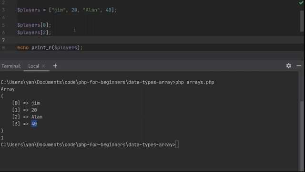Screen dimensions: 305x172
Task: Select the Local terminal tab
Action: pyautogui.click(x=34, y=66)
